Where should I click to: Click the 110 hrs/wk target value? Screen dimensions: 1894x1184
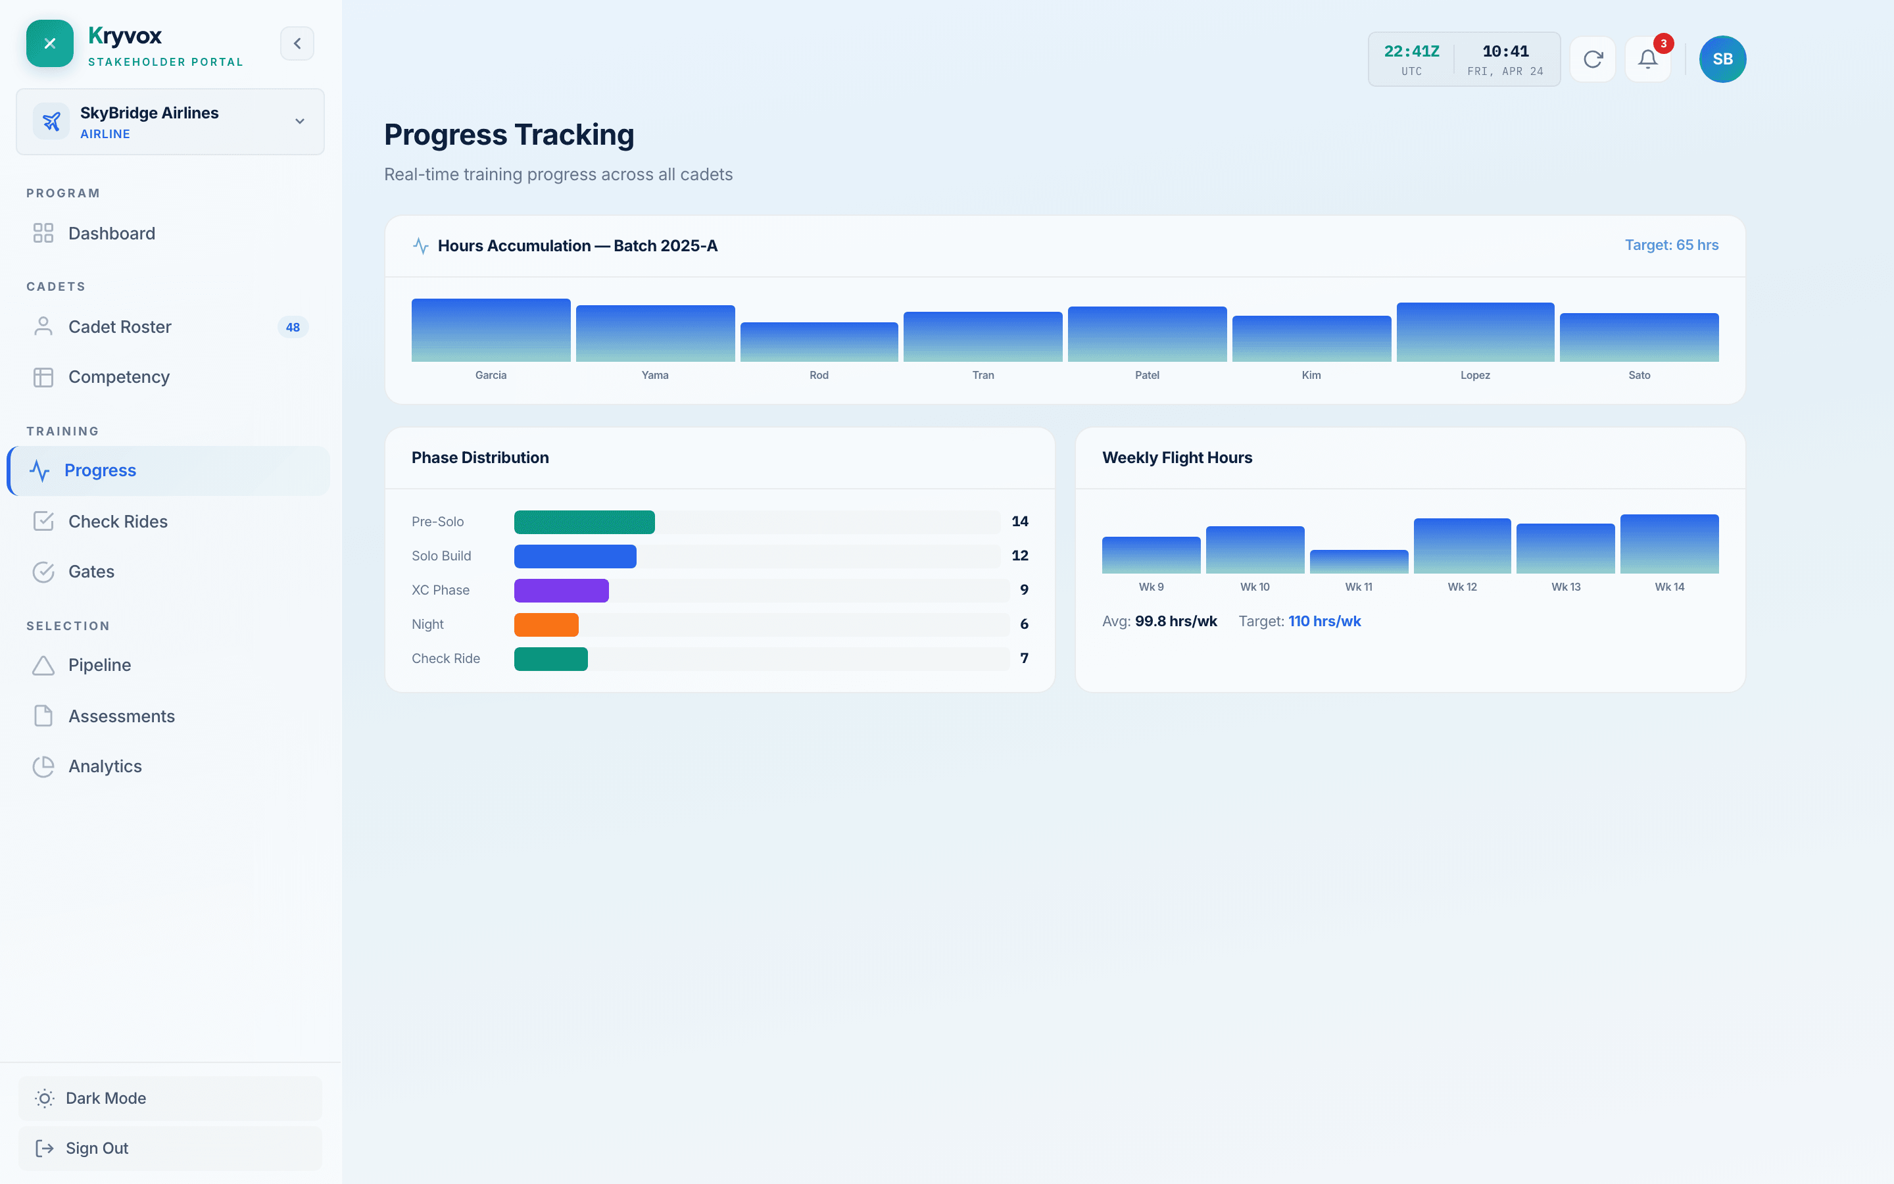pos(1324,621)
